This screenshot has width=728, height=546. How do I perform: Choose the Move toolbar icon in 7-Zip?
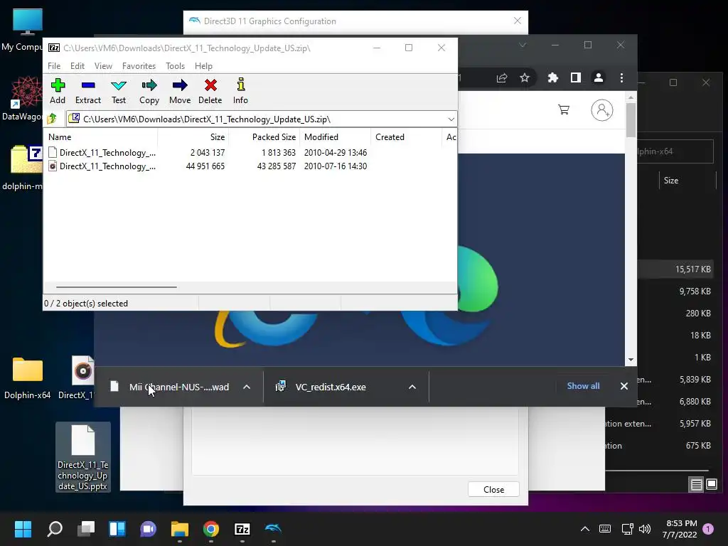[x=180, y=91]
